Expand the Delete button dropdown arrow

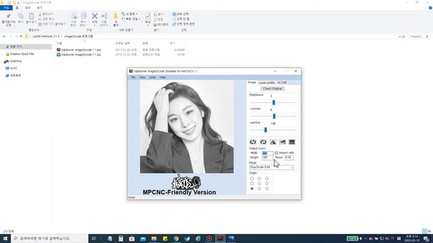click(x=95, y=25)
